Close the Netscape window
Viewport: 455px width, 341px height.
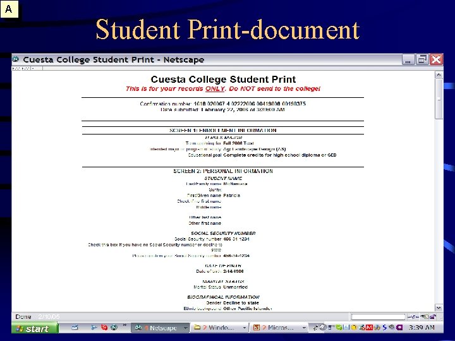[x=436, y=59]
